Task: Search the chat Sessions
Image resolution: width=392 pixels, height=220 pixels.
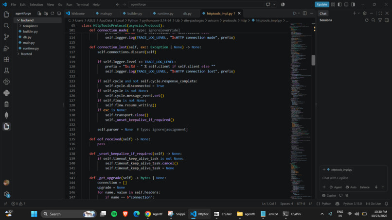Action: (x=373, y=20)
